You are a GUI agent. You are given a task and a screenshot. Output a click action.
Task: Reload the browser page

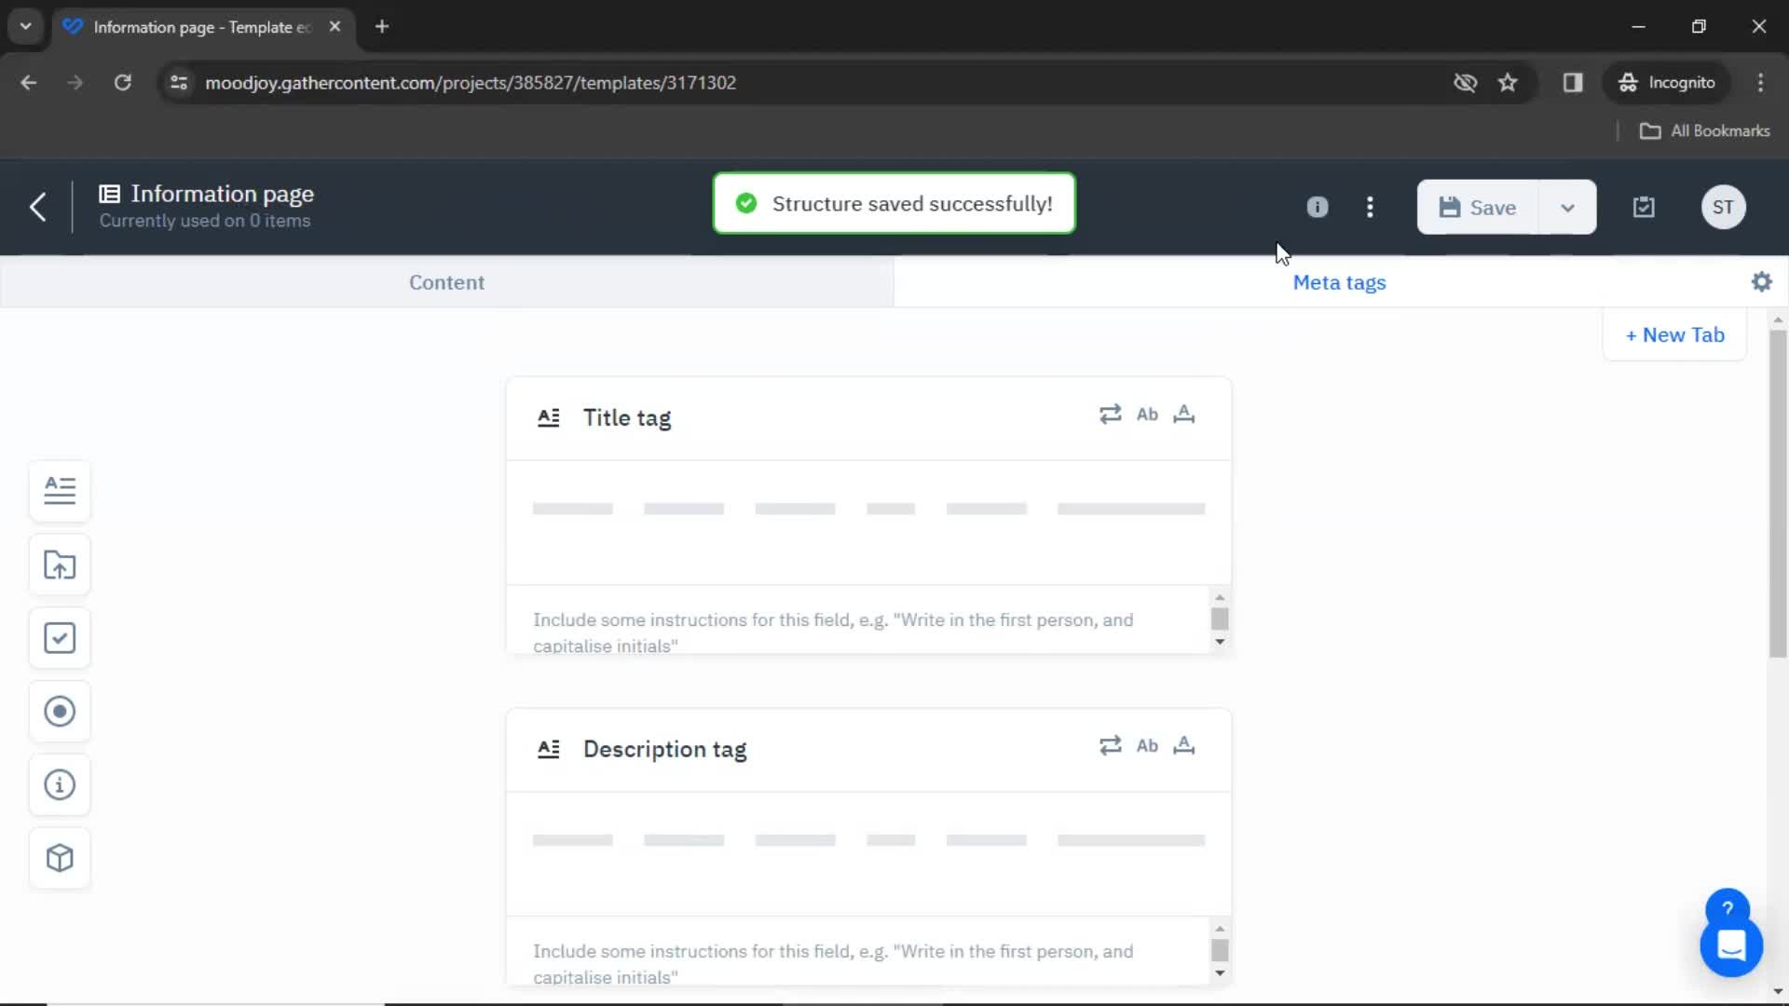122,83
